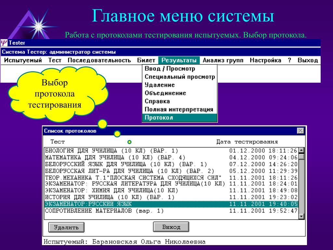This screenshot has height=250, width=333.
Task: Select Протокол in Результаты menu
Action: click(x=159, y=118)
